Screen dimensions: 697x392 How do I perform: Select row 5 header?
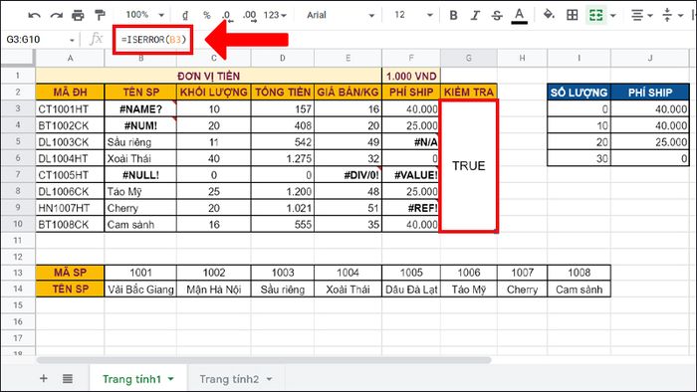18,141
